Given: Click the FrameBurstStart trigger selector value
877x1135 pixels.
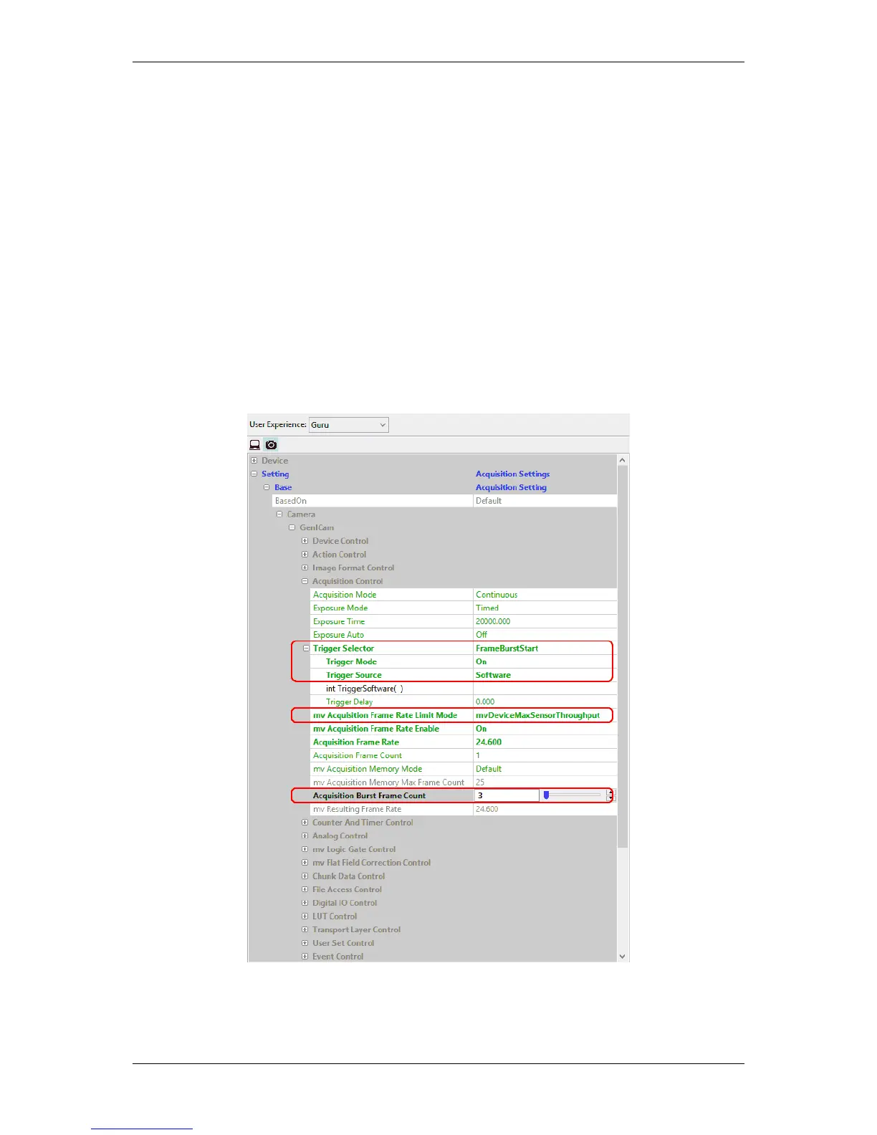Looking at the screenshot, I should point(507,648).
